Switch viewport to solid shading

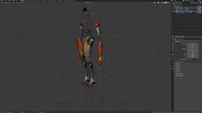click(x=165, y=3)
